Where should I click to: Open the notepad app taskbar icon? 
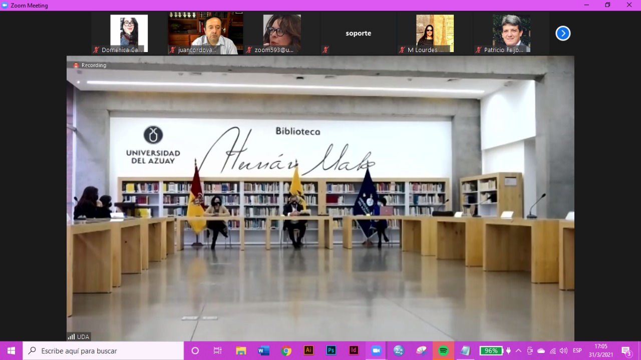(x=465, y=350)
